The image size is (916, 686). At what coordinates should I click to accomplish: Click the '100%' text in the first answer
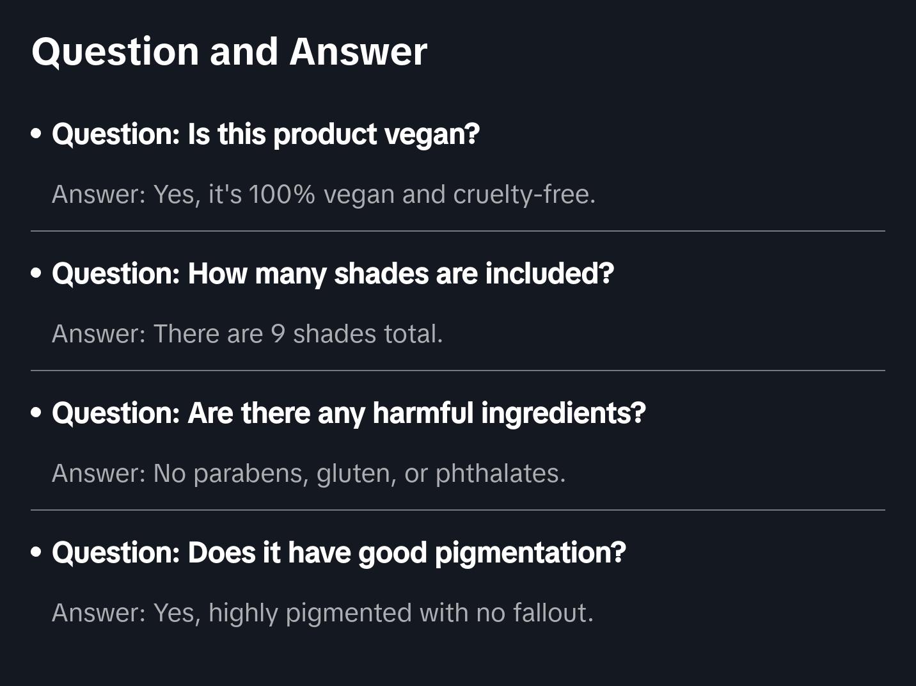click(281, 195)
